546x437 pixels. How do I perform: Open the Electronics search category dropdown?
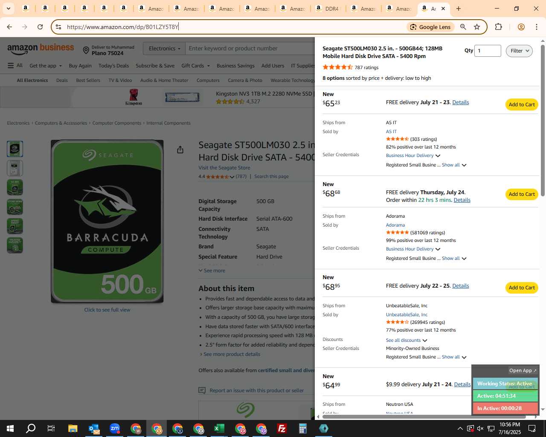point(164,48)
